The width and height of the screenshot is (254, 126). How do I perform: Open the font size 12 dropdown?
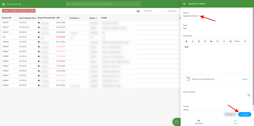click(218, 41)
